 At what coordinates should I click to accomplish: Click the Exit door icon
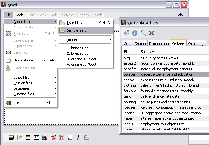click(8, 103)
